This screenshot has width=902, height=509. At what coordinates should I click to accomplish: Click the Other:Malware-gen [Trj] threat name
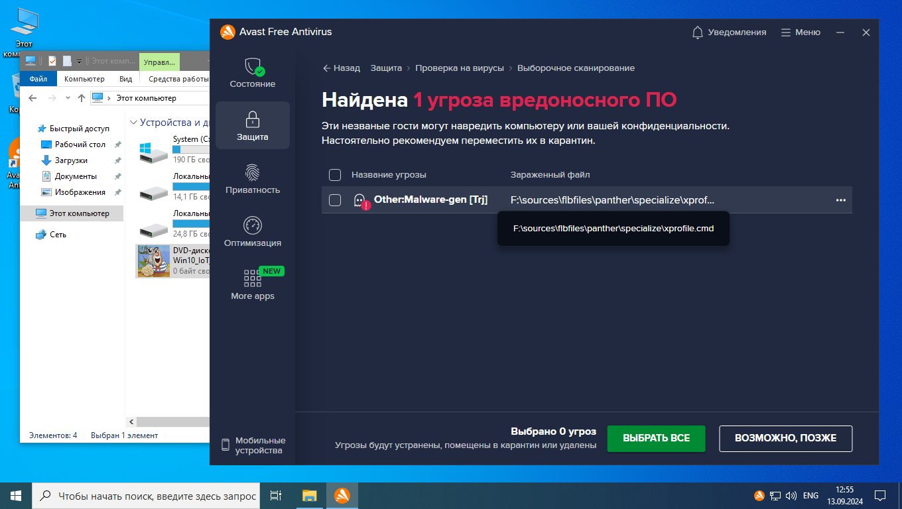pyautogui.click(x=430, y=199)
